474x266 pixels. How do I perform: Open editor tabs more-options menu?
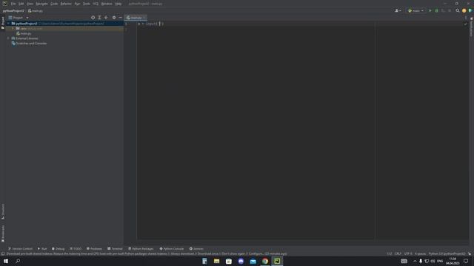tap(466, 18)
